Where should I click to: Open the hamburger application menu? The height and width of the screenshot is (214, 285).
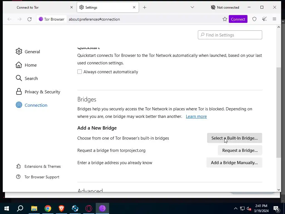[274, 19]
